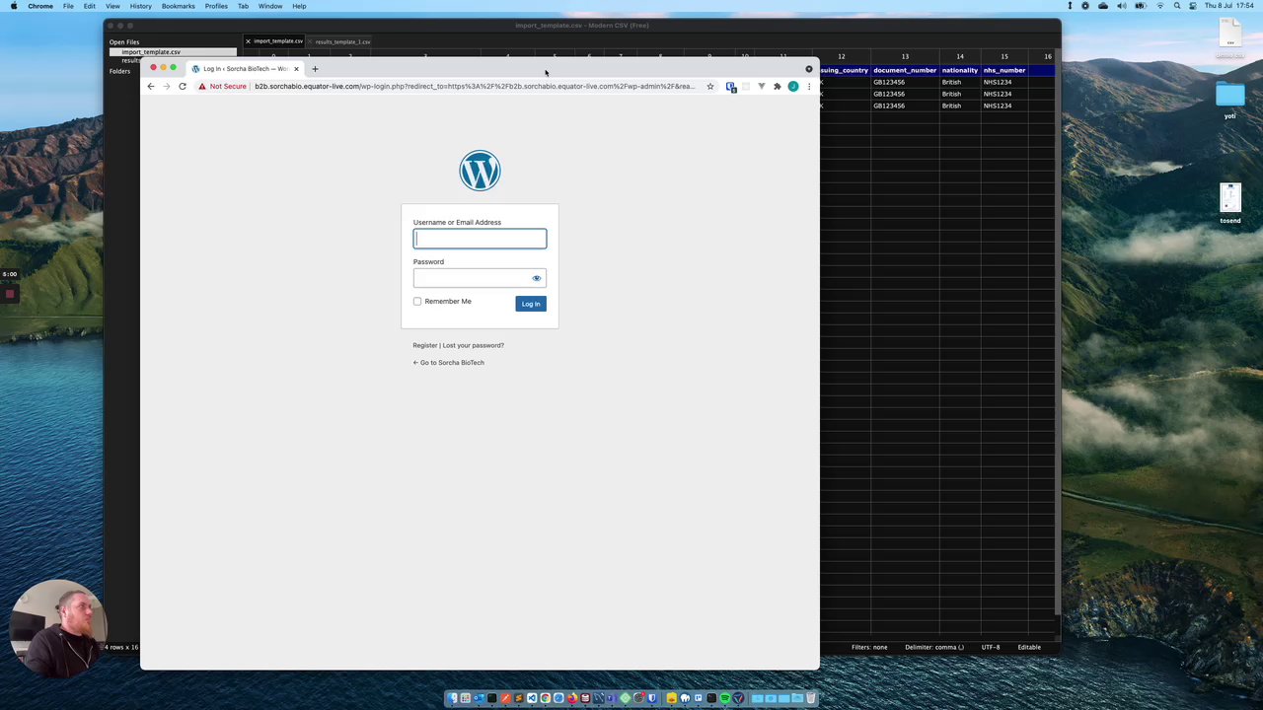Click the Editable status entry

pos(1029,647)
